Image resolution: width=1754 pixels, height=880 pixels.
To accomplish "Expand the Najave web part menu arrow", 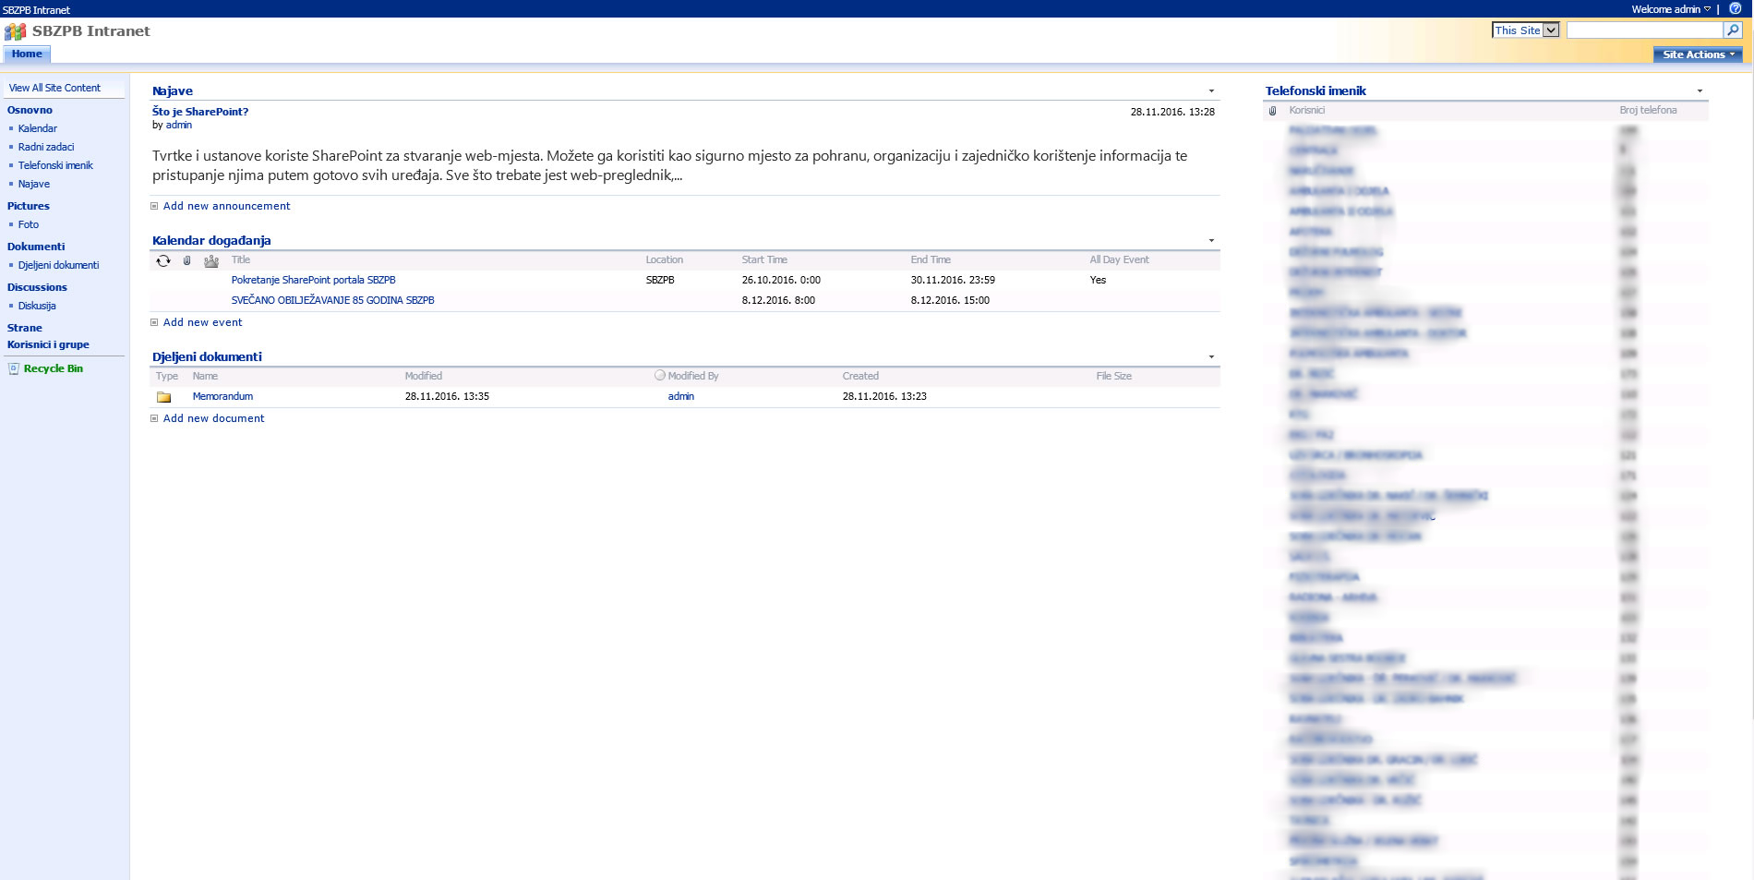I will 1211,91.
